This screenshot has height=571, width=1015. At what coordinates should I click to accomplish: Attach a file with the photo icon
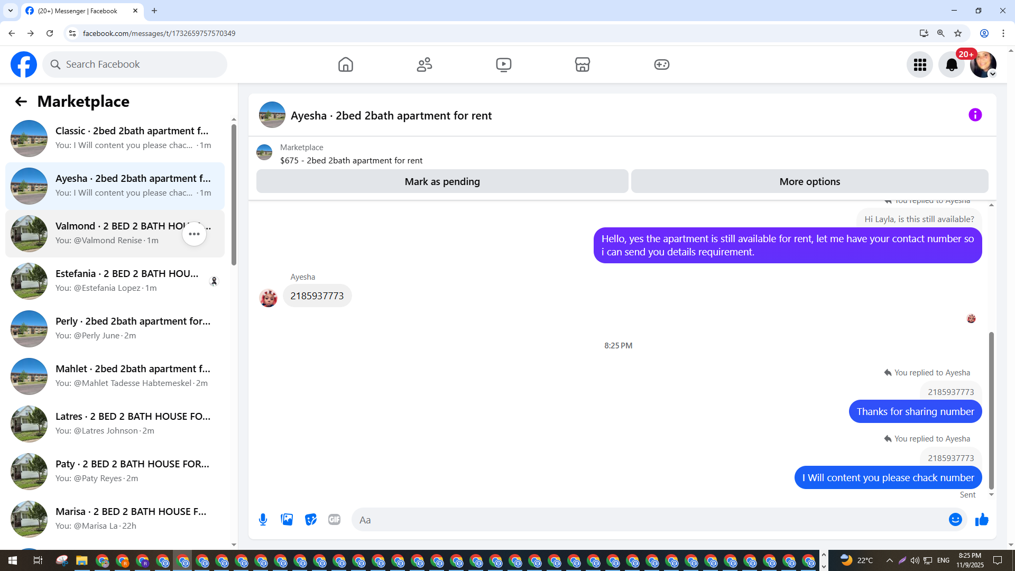click(287, 520)
